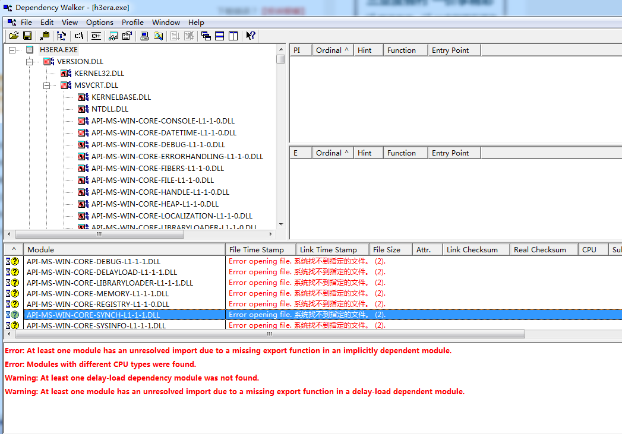Open the Properties toolbar icon

(127, 36)
